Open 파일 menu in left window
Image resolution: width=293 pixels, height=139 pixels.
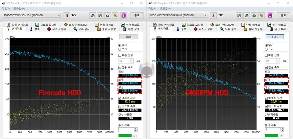[6, 9]
